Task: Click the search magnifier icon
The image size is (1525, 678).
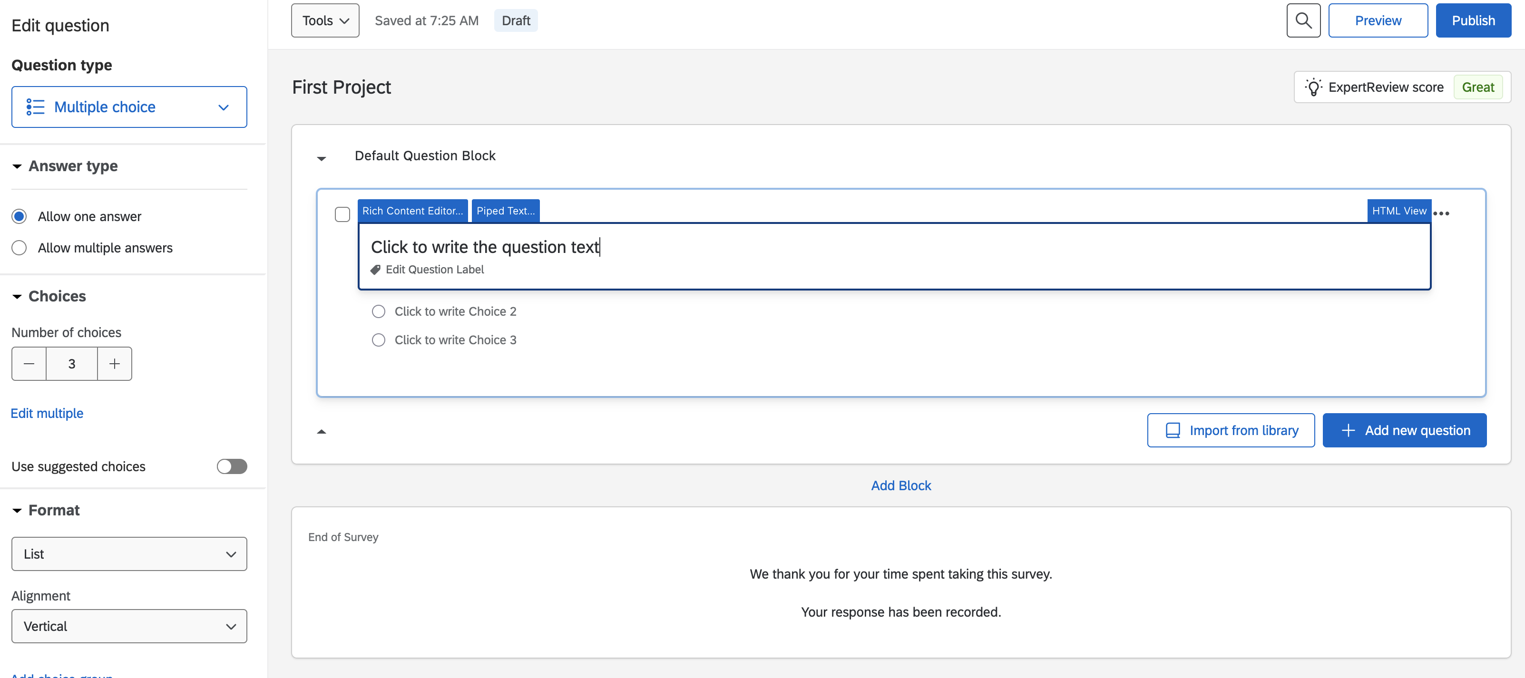Action: click(1303, 21)
